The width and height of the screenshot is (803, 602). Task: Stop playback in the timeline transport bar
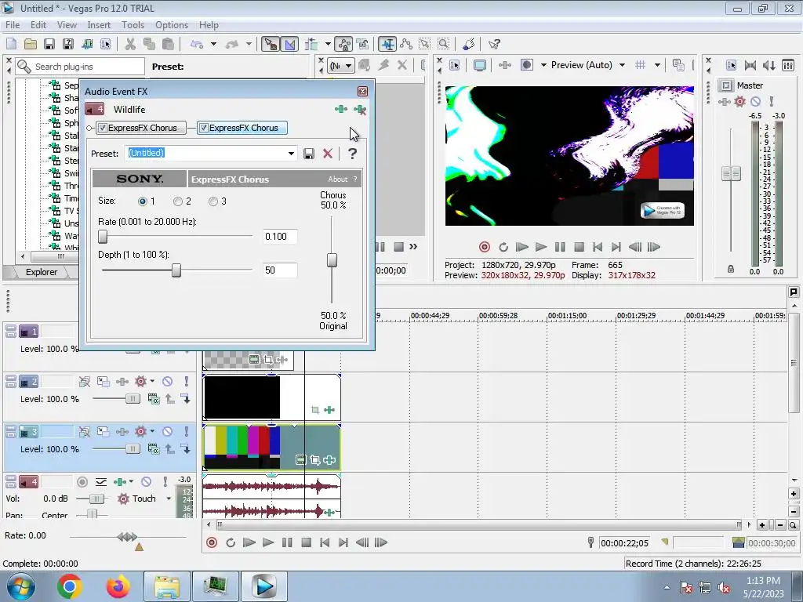coord(307,542)
